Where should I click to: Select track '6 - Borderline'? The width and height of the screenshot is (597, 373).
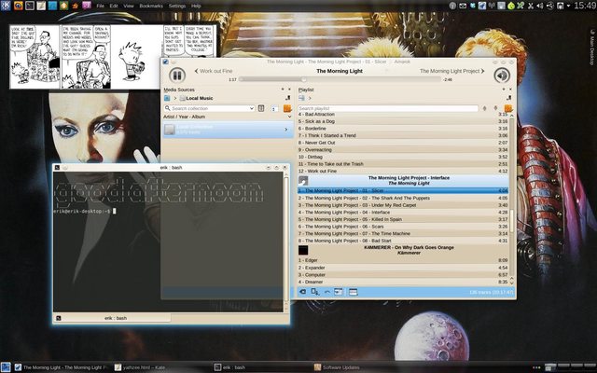[x=403, y=129]
